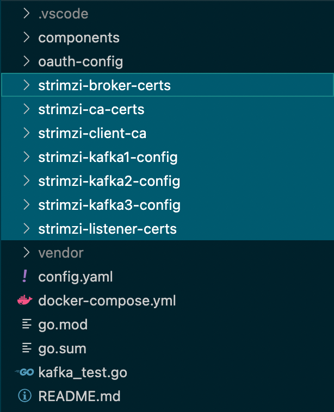334x412 pixels.
Task: Click the purple exclamation YAML icon
Action: tap(25, 277)
